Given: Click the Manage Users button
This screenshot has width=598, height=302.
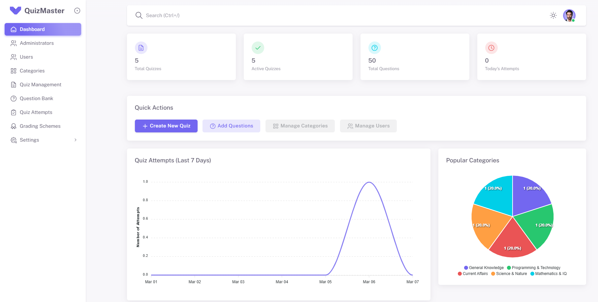Looking at the screenshot, I should click(x=368, y=126).
